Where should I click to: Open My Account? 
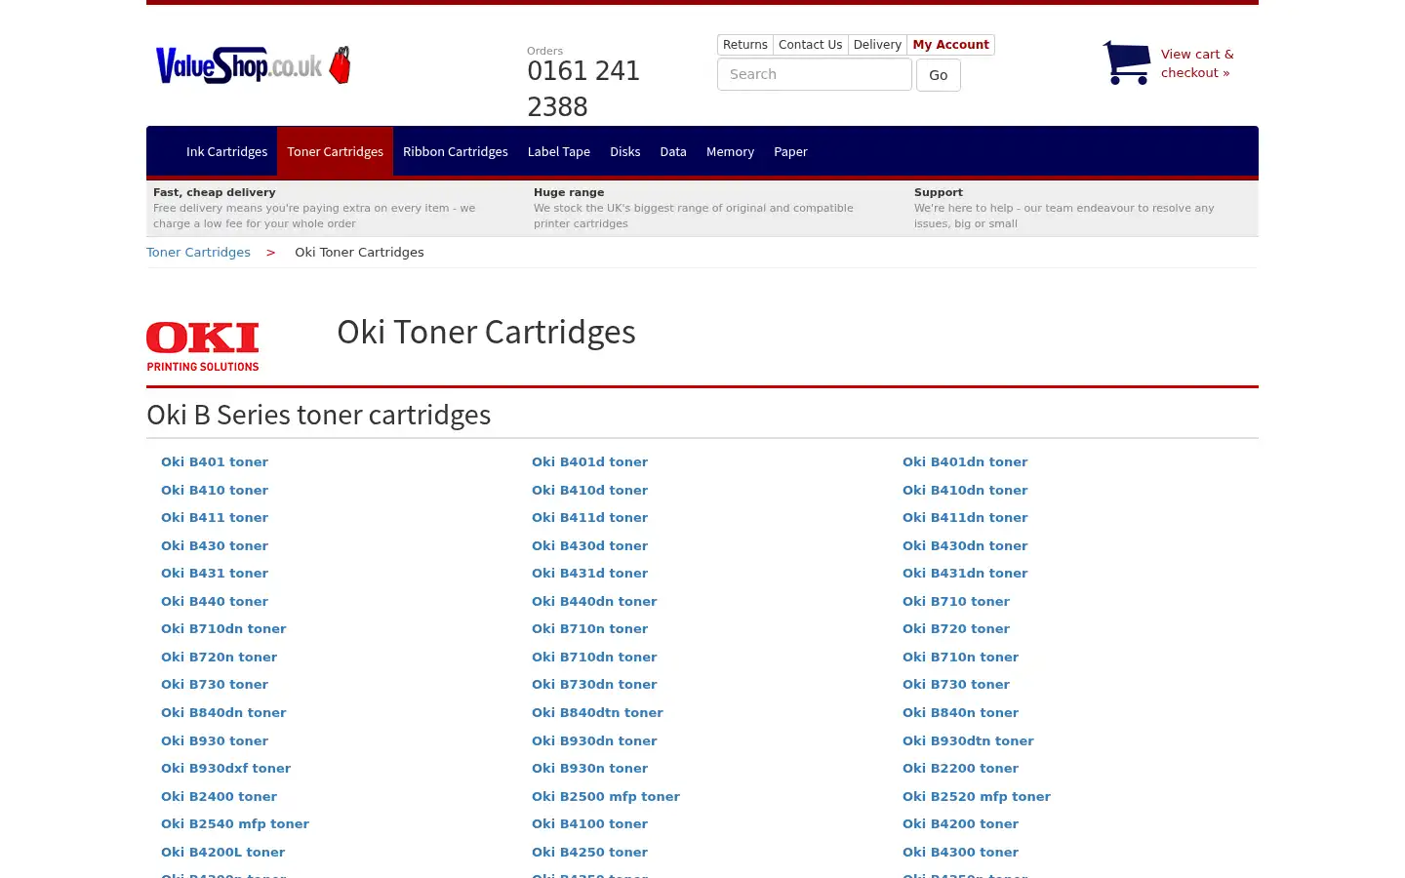point(950,45)
